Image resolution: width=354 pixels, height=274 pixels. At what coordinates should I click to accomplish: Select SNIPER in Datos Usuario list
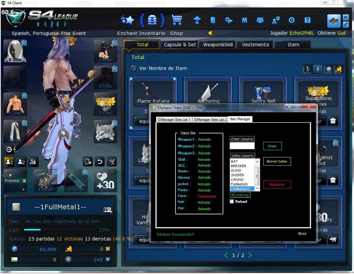(242, 175)
